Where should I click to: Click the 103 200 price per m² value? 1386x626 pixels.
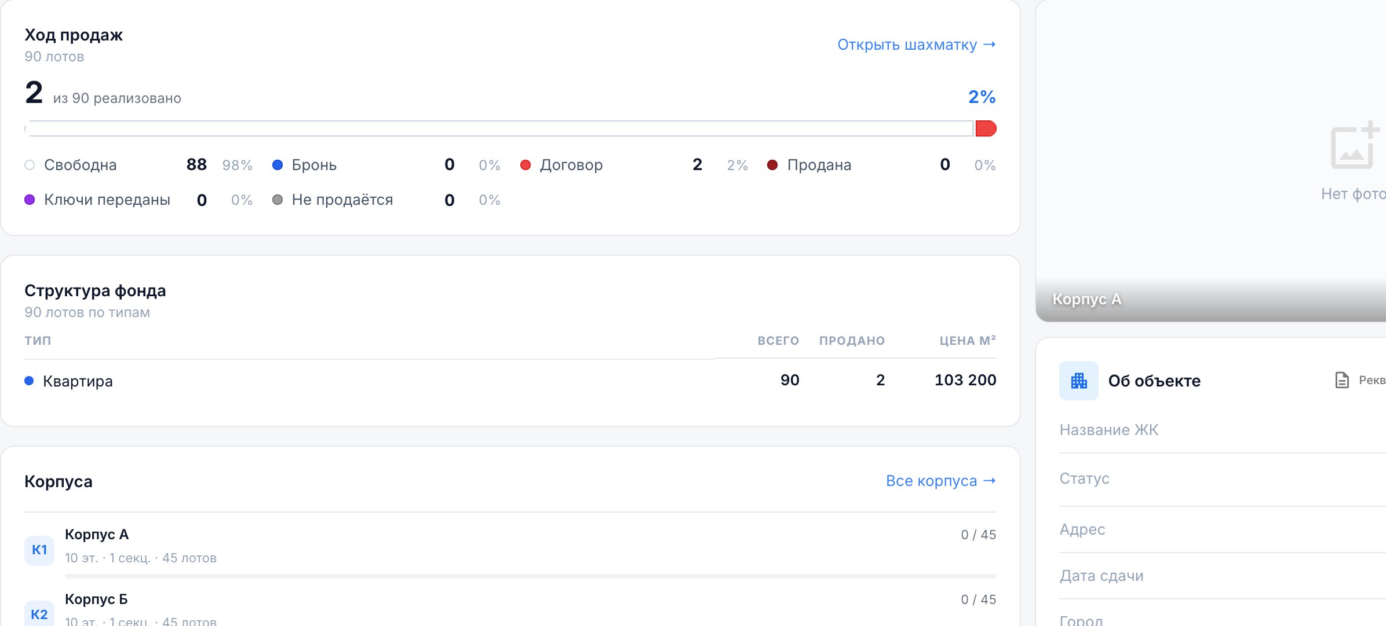click(x=965, y=380)
